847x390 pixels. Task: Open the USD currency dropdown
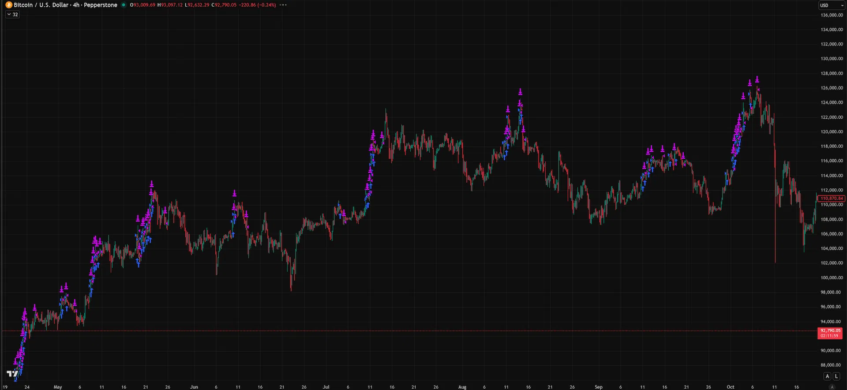(x=832, y=5)
